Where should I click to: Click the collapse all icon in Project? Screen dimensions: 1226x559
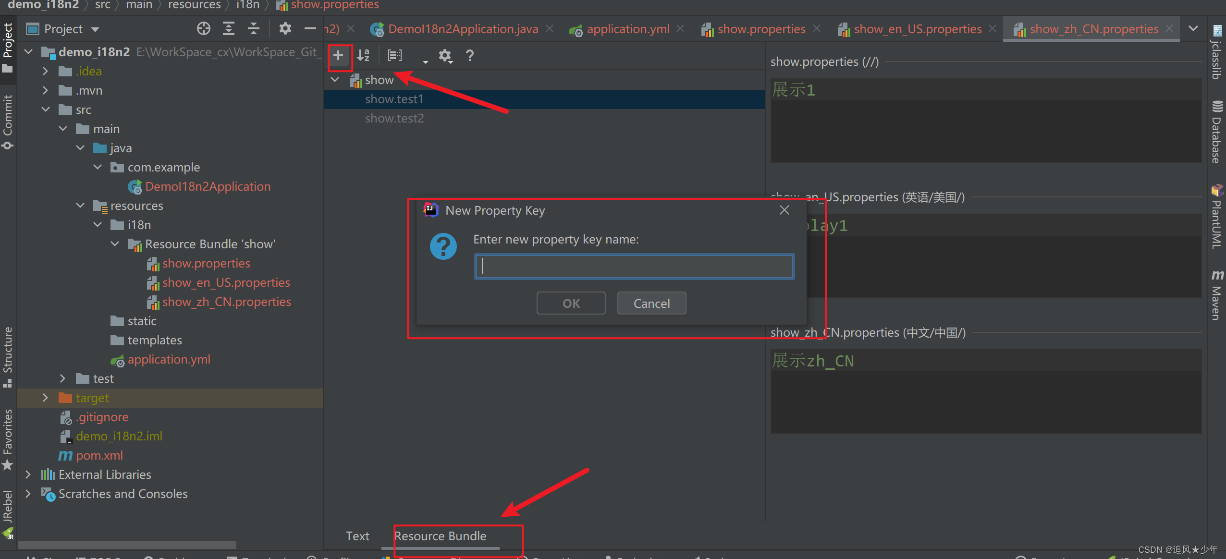coord(254,29)
